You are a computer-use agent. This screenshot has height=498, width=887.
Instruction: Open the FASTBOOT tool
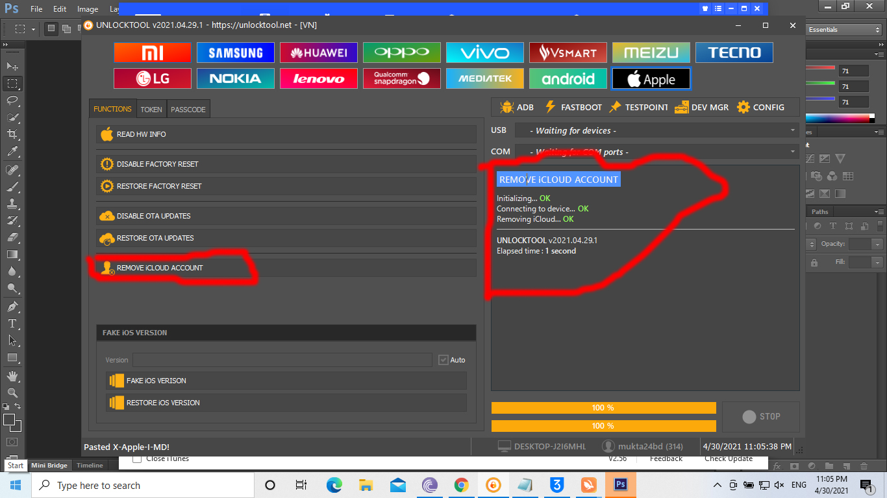(x=573, y=107)
